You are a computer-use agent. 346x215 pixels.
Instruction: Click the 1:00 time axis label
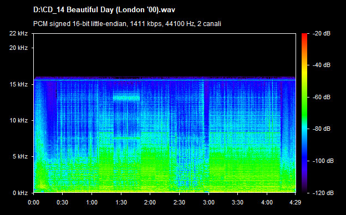(x=92, y=202)
